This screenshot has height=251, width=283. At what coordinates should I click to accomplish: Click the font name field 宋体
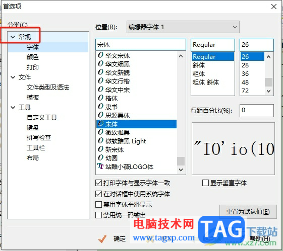(141, 45)
